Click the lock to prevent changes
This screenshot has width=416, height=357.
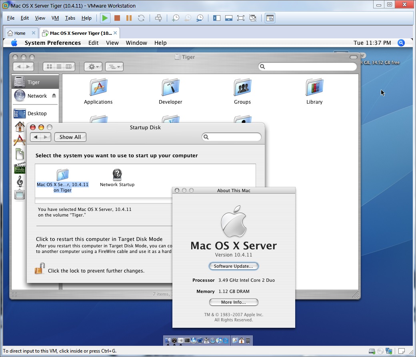pyautogui.click(x=39, y=269)
